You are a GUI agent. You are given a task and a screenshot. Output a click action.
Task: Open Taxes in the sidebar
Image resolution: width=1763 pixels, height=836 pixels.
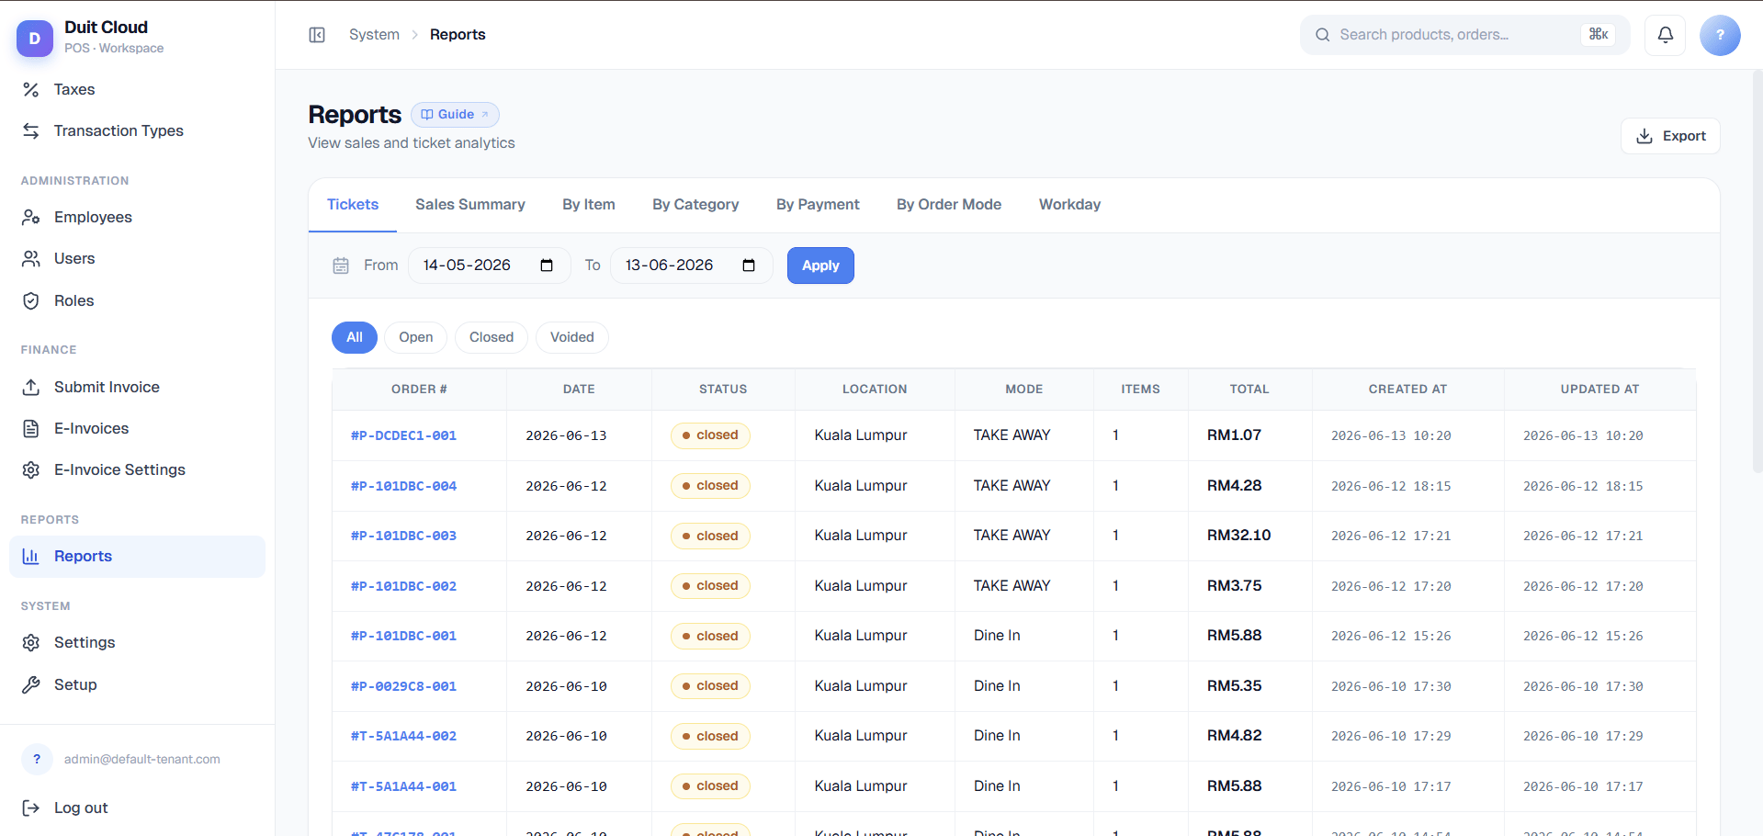[x=138, y=89]
